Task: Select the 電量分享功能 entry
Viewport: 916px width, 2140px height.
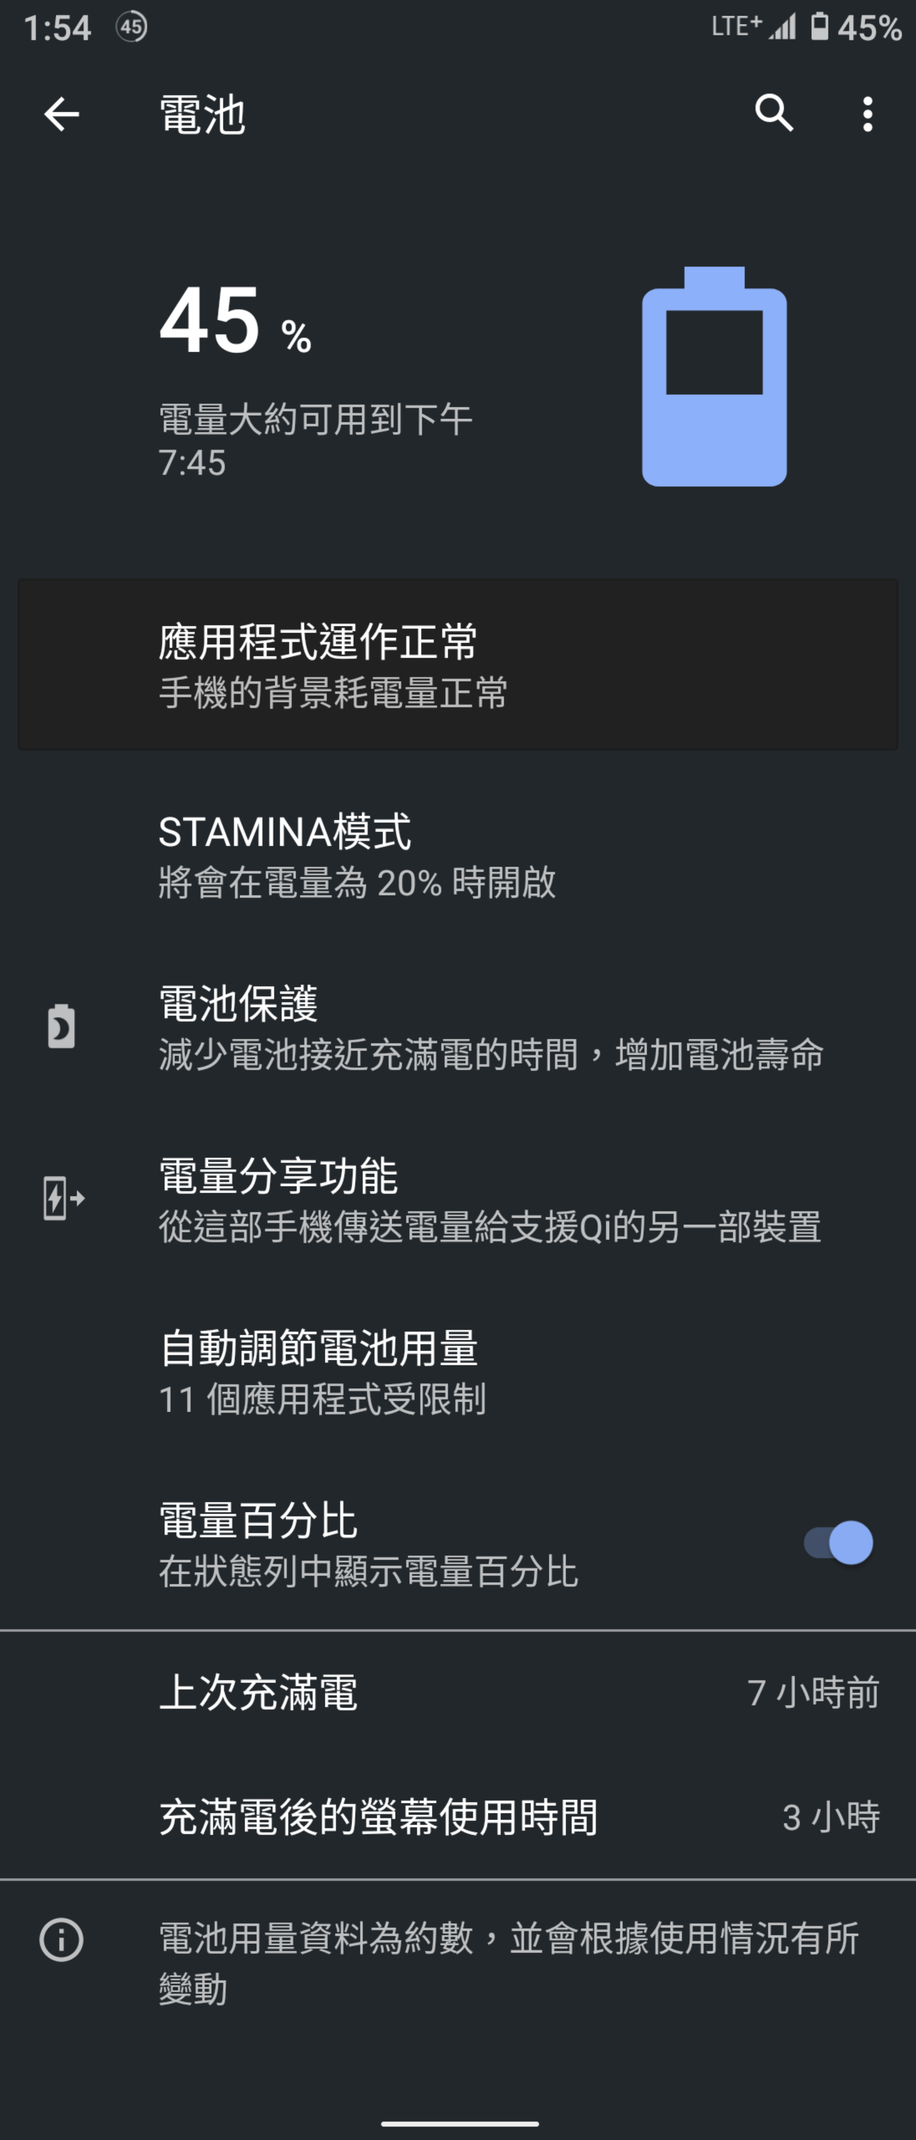Action: pyautogui.click(x=459, y=1200)
